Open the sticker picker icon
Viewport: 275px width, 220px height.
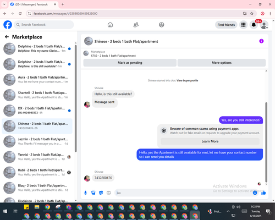[x=101, y=193]
